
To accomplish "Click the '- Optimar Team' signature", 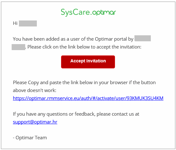I will [30, 138].
